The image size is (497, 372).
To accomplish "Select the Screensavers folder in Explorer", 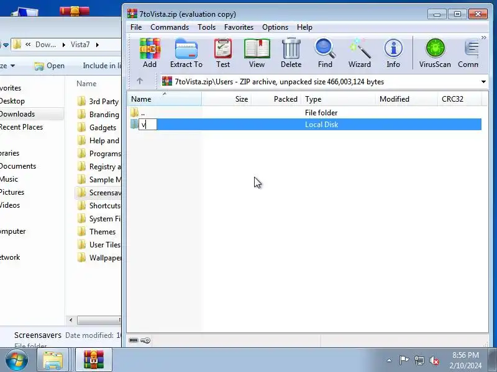I will click(x=99, y=193).
